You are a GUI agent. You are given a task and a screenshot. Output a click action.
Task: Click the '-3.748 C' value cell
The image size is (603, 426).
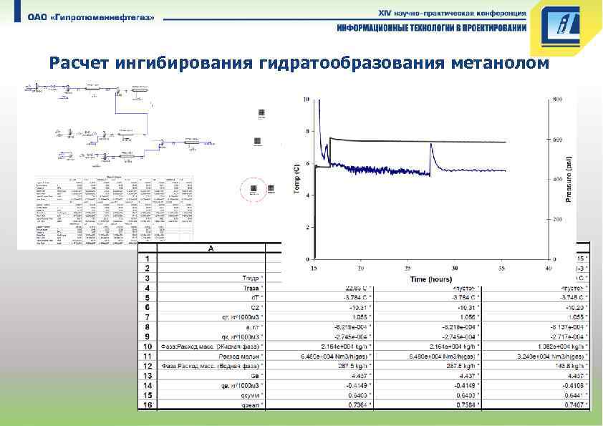coord(536,298)
